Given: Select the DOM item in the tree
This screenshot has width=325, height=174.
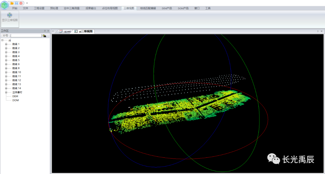Looking at the screenshot, I should point(15,100).
